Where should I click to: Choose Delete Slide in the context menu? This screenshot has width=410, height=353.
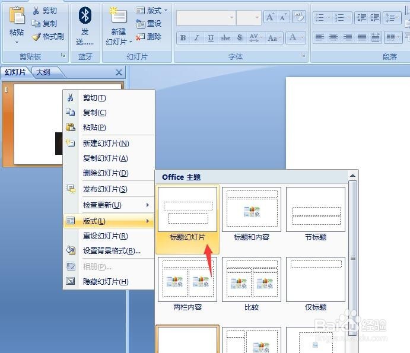[x=109, y=173]
